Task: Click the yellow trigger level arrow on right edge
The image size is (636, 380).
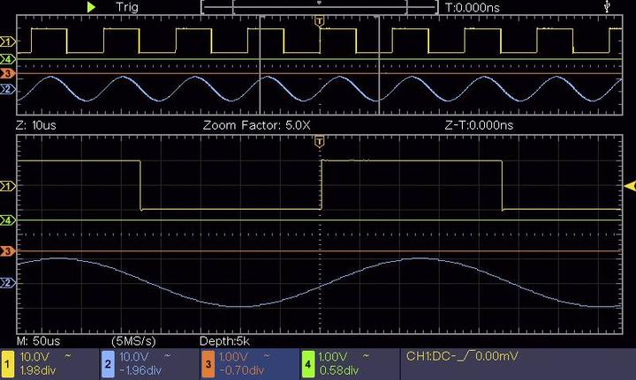Action: click(630, 186)
